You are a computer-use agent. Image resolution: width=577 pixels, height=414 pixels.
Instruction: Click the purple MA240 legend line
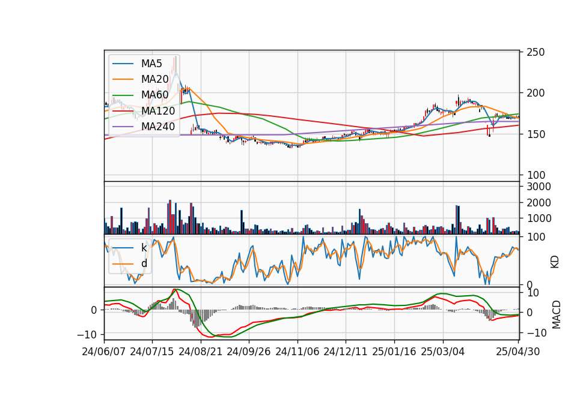coord(123,127)
